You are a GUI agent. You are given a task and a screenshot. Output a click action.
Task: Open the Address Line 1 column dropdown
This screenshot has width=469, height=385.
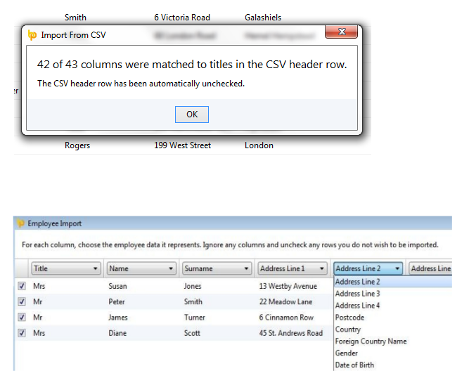coord(292,268)
